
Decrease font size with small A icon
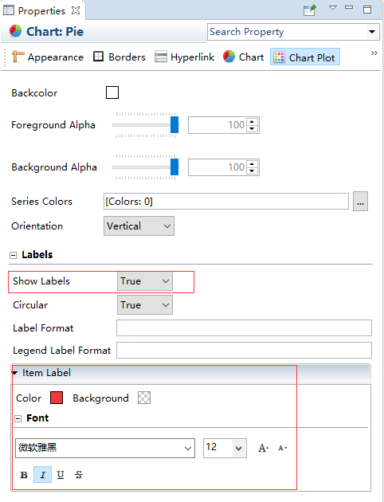pos(282,448)
